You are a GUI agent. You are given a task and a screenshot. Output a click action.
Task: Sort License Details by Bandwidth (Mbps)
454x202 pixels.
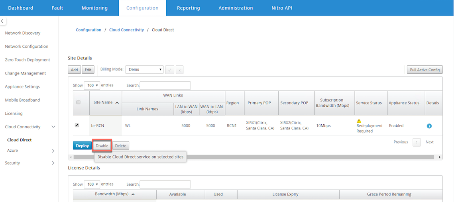133,194
